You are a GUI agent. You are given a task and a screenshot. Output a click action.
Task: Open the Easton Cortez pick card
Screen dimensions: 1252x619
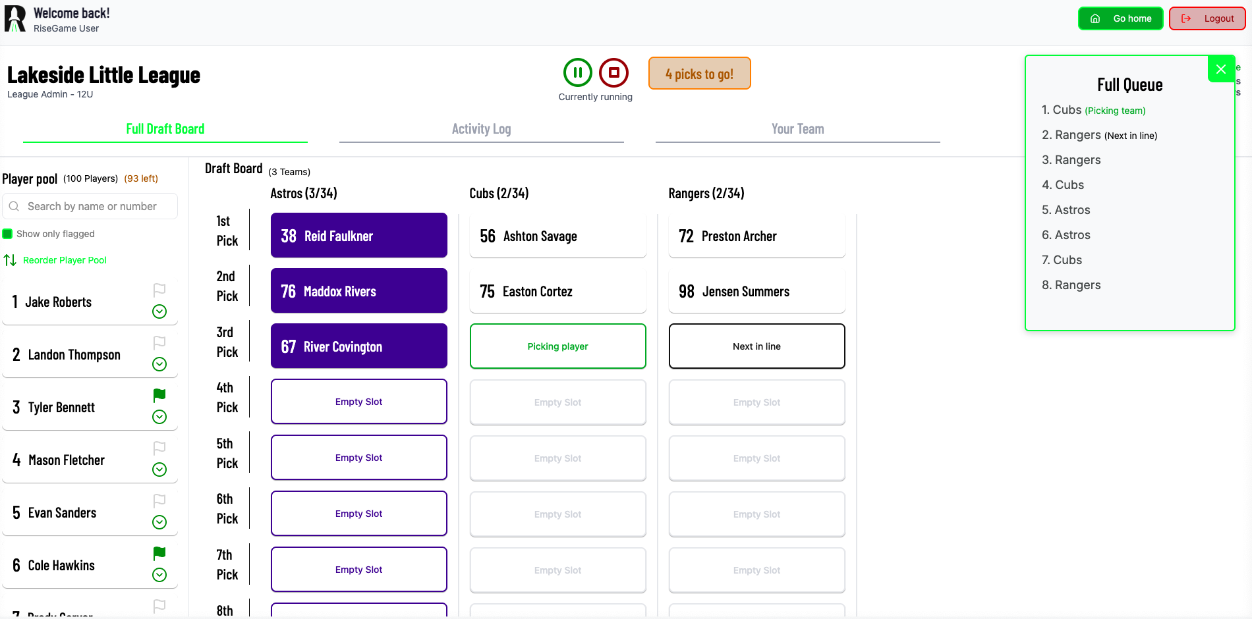(558, 290)
